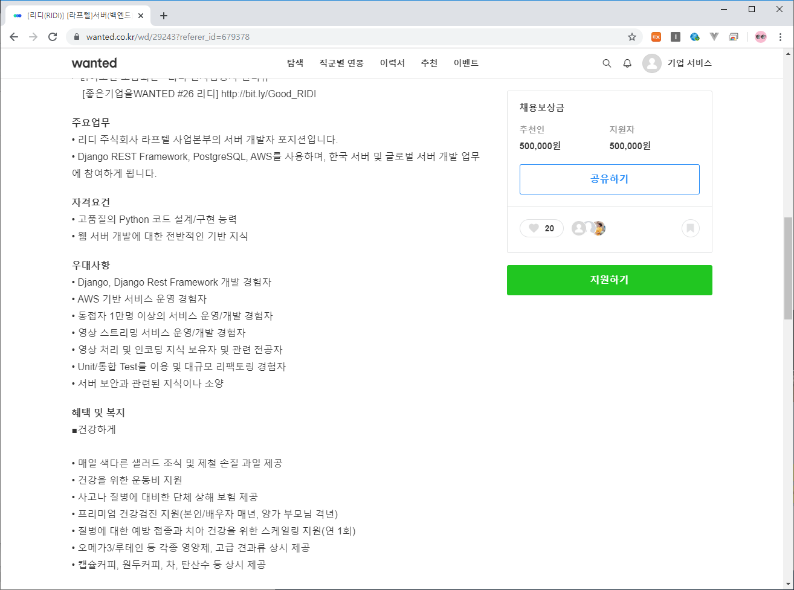Click the 자격요건 heading
The width and height of the screenshot is (794, 590).
[x=91, y=202]
